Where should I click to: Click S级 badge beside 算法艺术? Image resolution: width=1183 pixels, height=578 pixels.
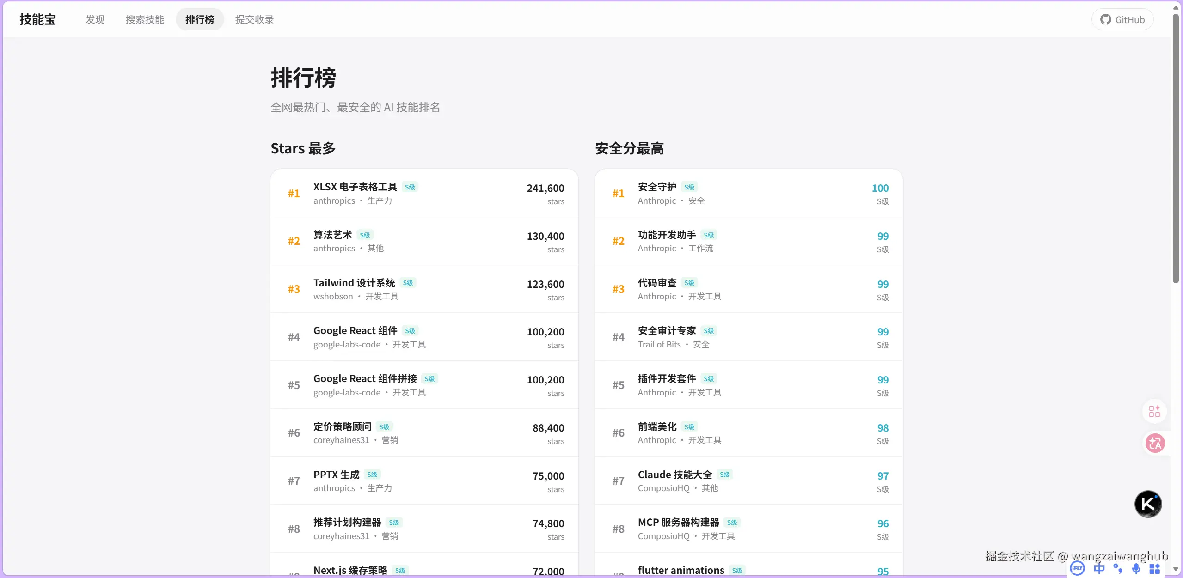pos(365,235)
